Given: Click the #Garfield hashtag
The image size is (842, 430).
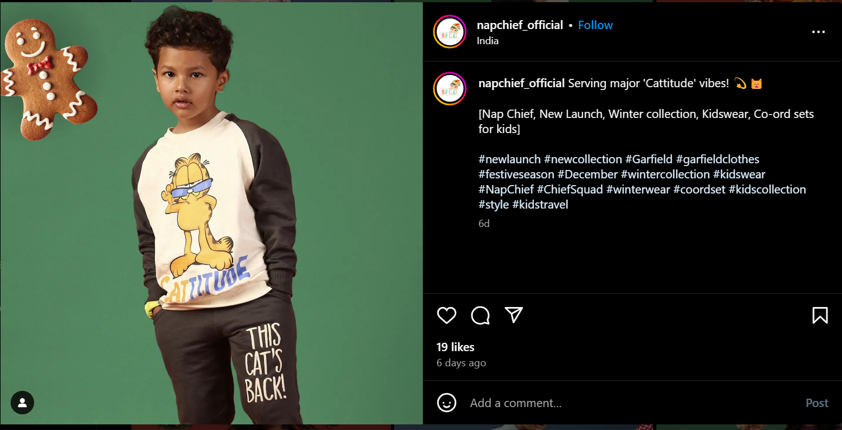Looking at the screenshot, I should (649, 159).
